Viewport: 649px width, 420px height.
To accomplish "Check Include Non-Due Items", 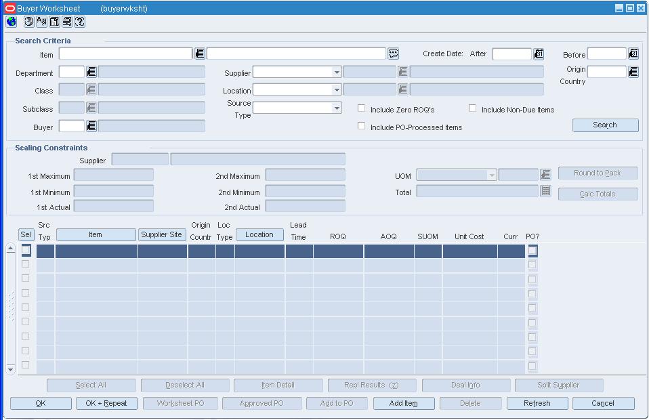I will point(472,108).
